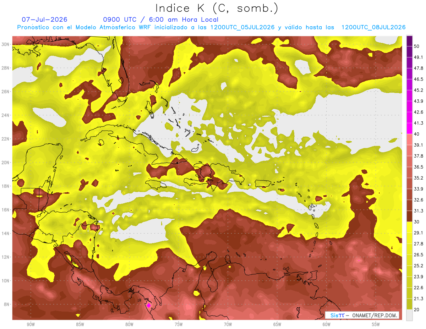This screenshot has width=426, height=329.
Task: Click the '30' color scale value
Action: (x=416, y=222)
